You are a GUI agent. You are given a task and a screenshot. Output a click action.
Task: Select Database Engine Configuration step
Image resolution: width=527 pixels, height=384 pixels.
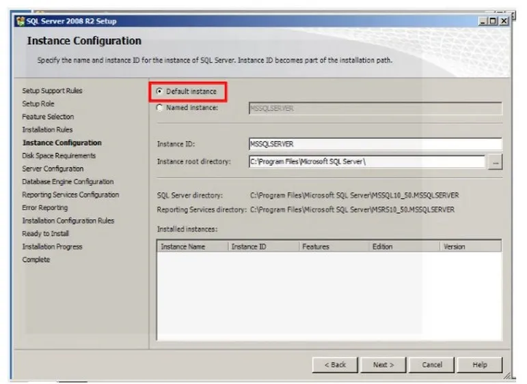click(68, 181)
